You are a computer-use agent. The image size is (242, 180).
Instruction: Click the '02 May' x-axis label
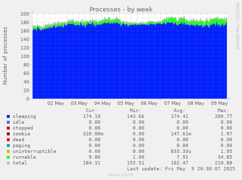tap(56, 103)
